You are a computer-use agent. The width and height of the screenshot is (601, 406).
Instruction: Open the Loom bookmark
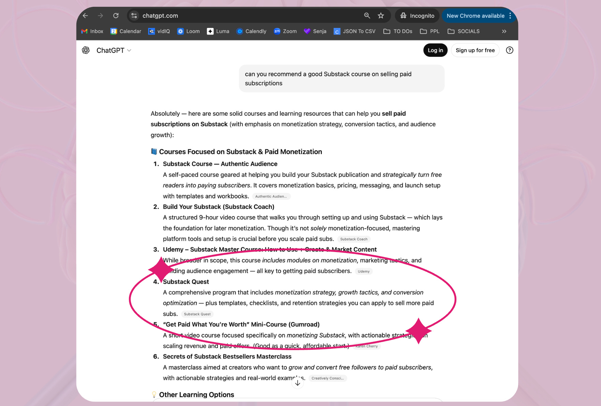point(188,31)
